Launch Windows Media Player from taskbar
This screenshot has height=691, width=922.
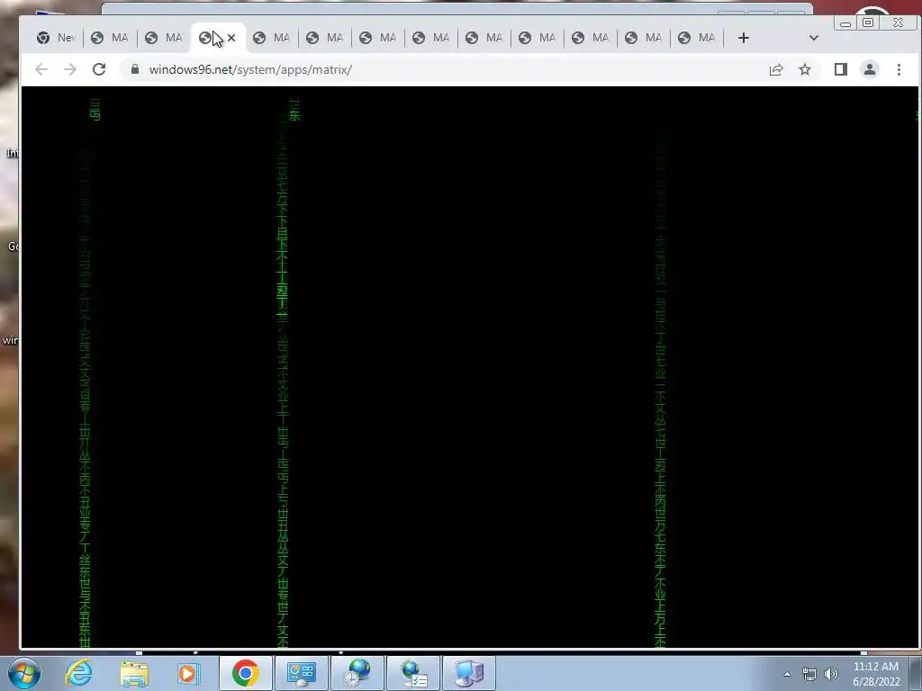pyautogui.click(x=188, y=673)
